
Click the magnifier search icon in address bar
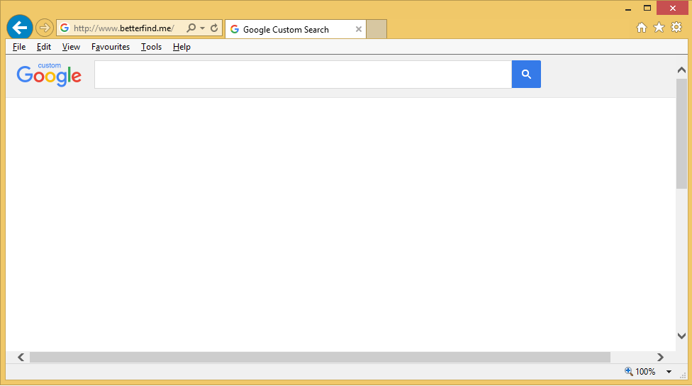point(191,28)
